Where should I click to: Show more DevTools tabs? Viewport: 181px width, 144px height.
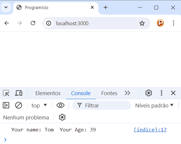[x=127, y=93]
